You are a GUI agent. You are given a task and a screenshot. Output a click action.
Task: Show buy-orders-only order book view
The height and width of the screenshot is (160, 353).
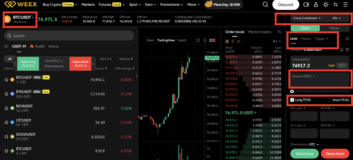(238, 41)
